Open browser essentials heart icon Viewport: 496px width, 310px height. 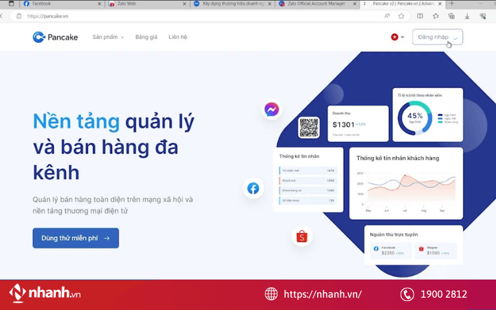coord(483,16)
